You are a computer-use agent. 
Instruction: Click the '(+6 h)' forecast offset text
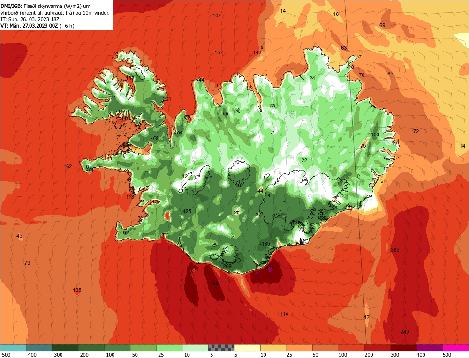[67, 26]
